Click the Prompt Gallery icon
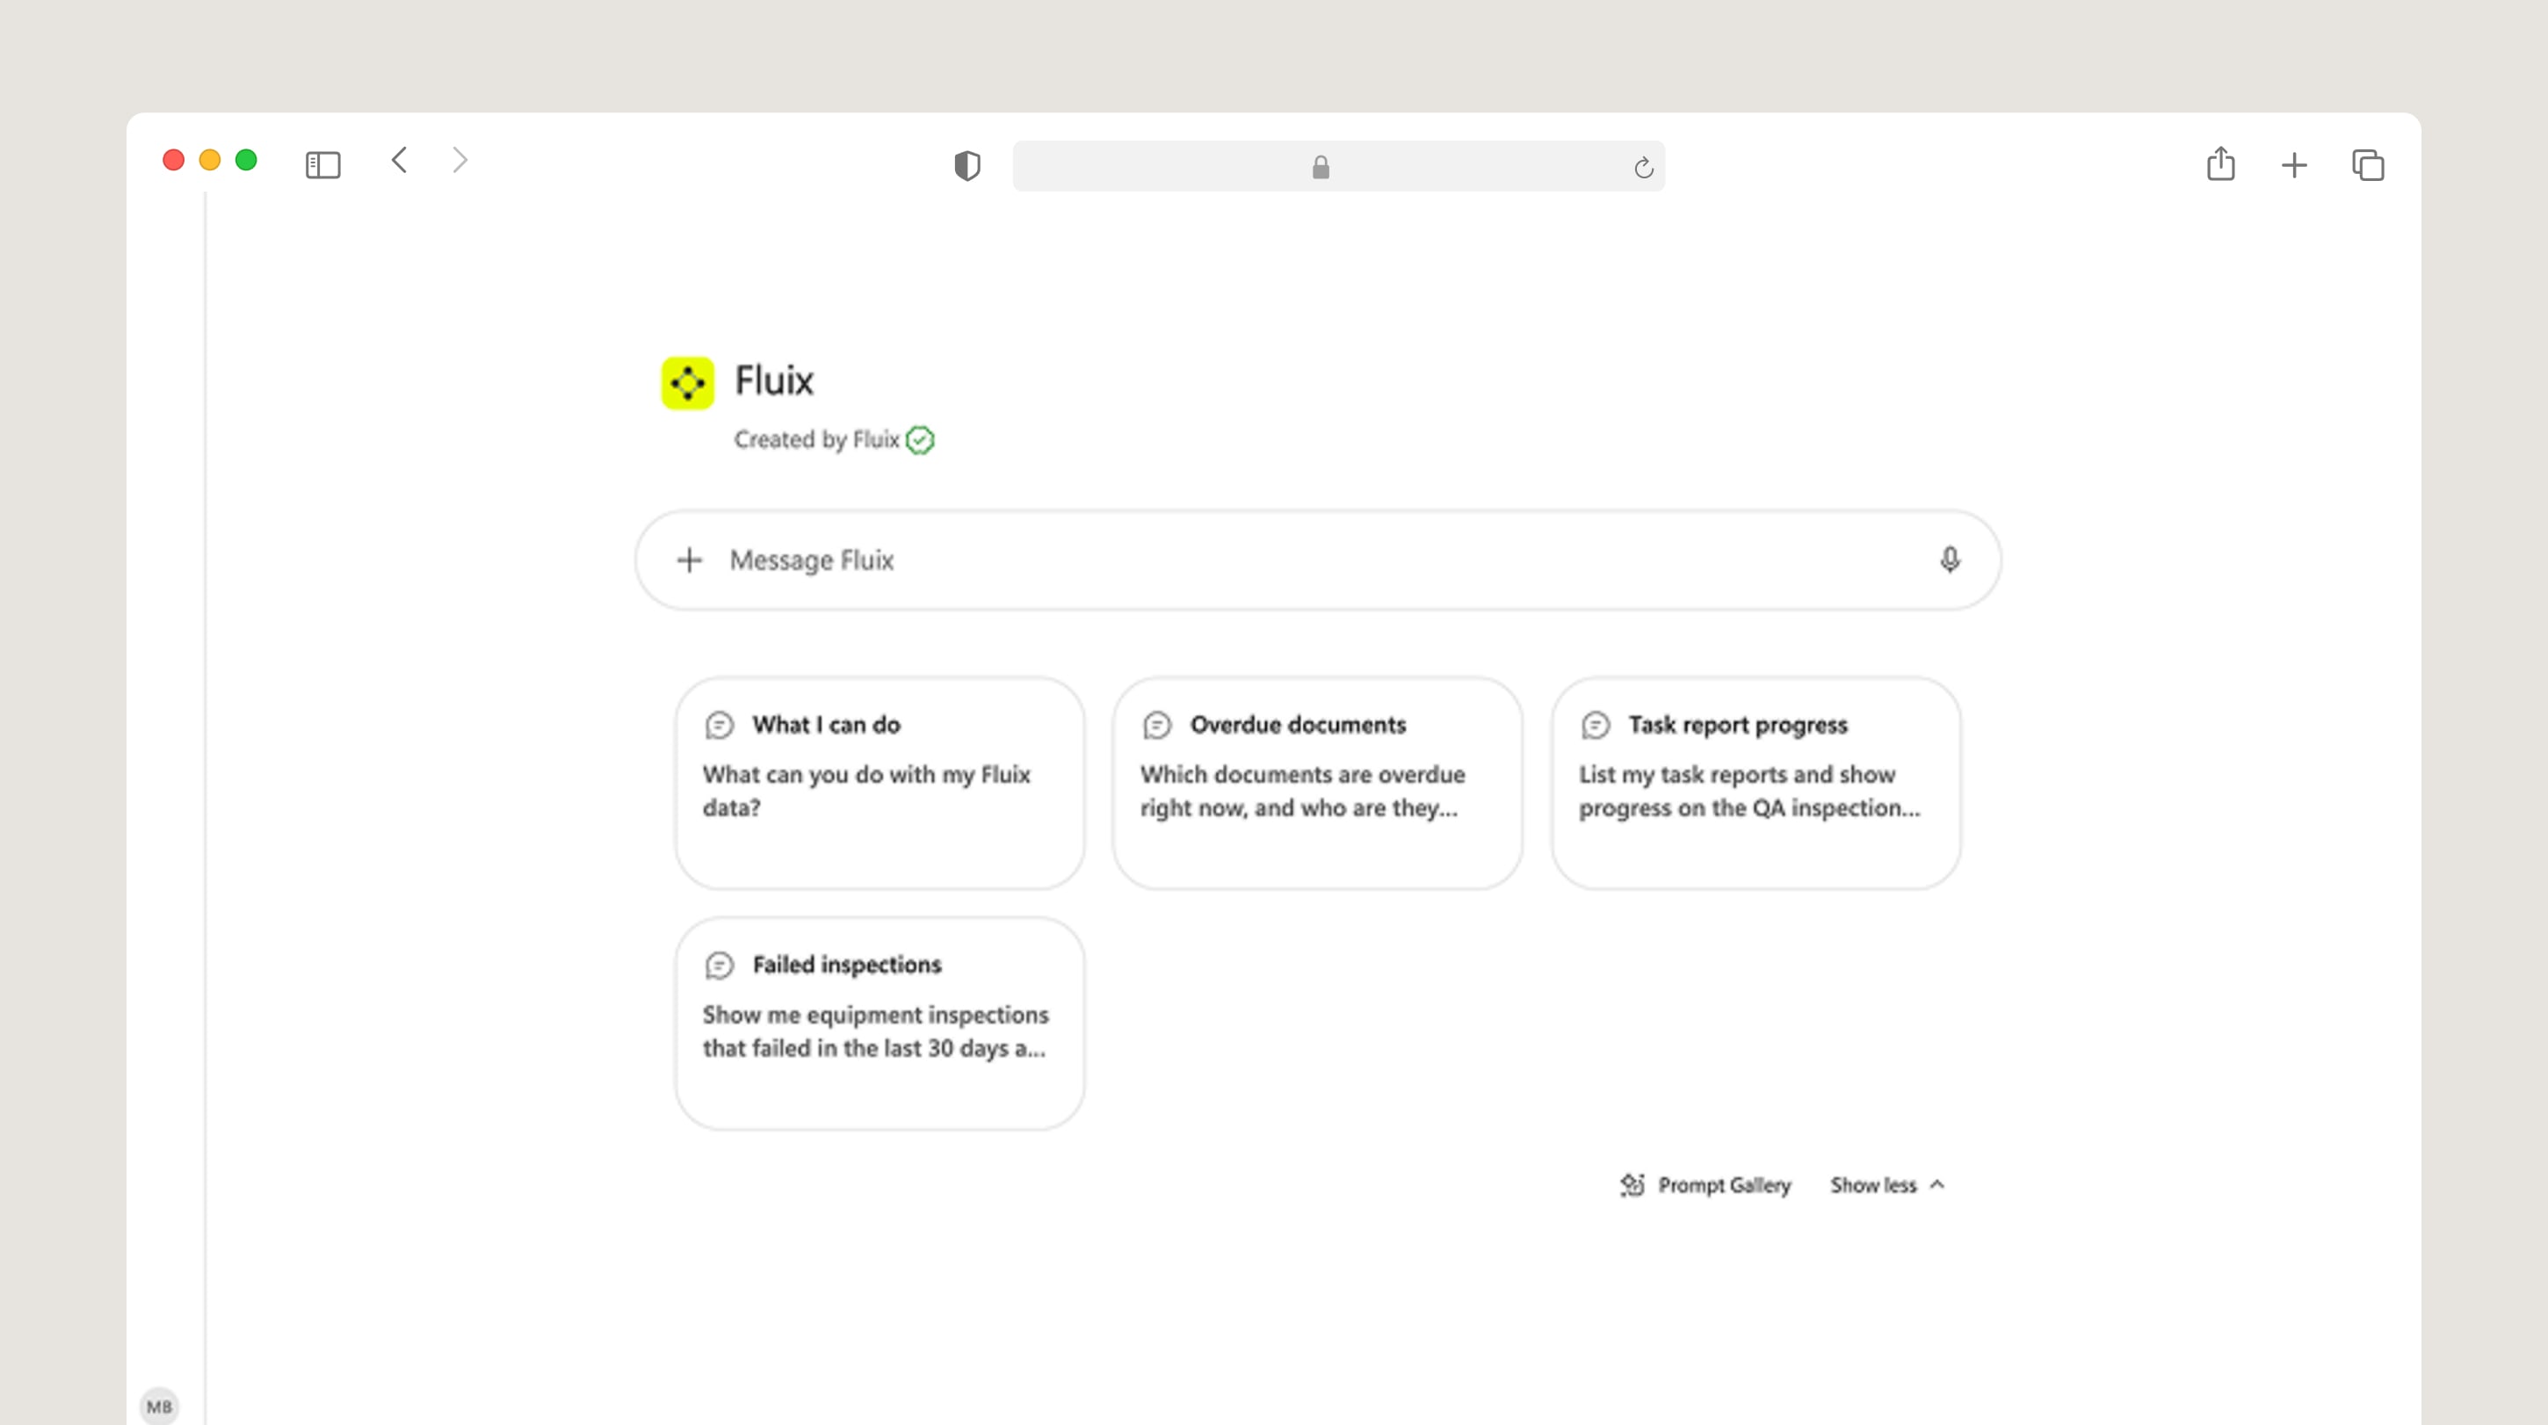Image resolution: width=2548 pixels, height=1425 pixels. point(1632,1184)
